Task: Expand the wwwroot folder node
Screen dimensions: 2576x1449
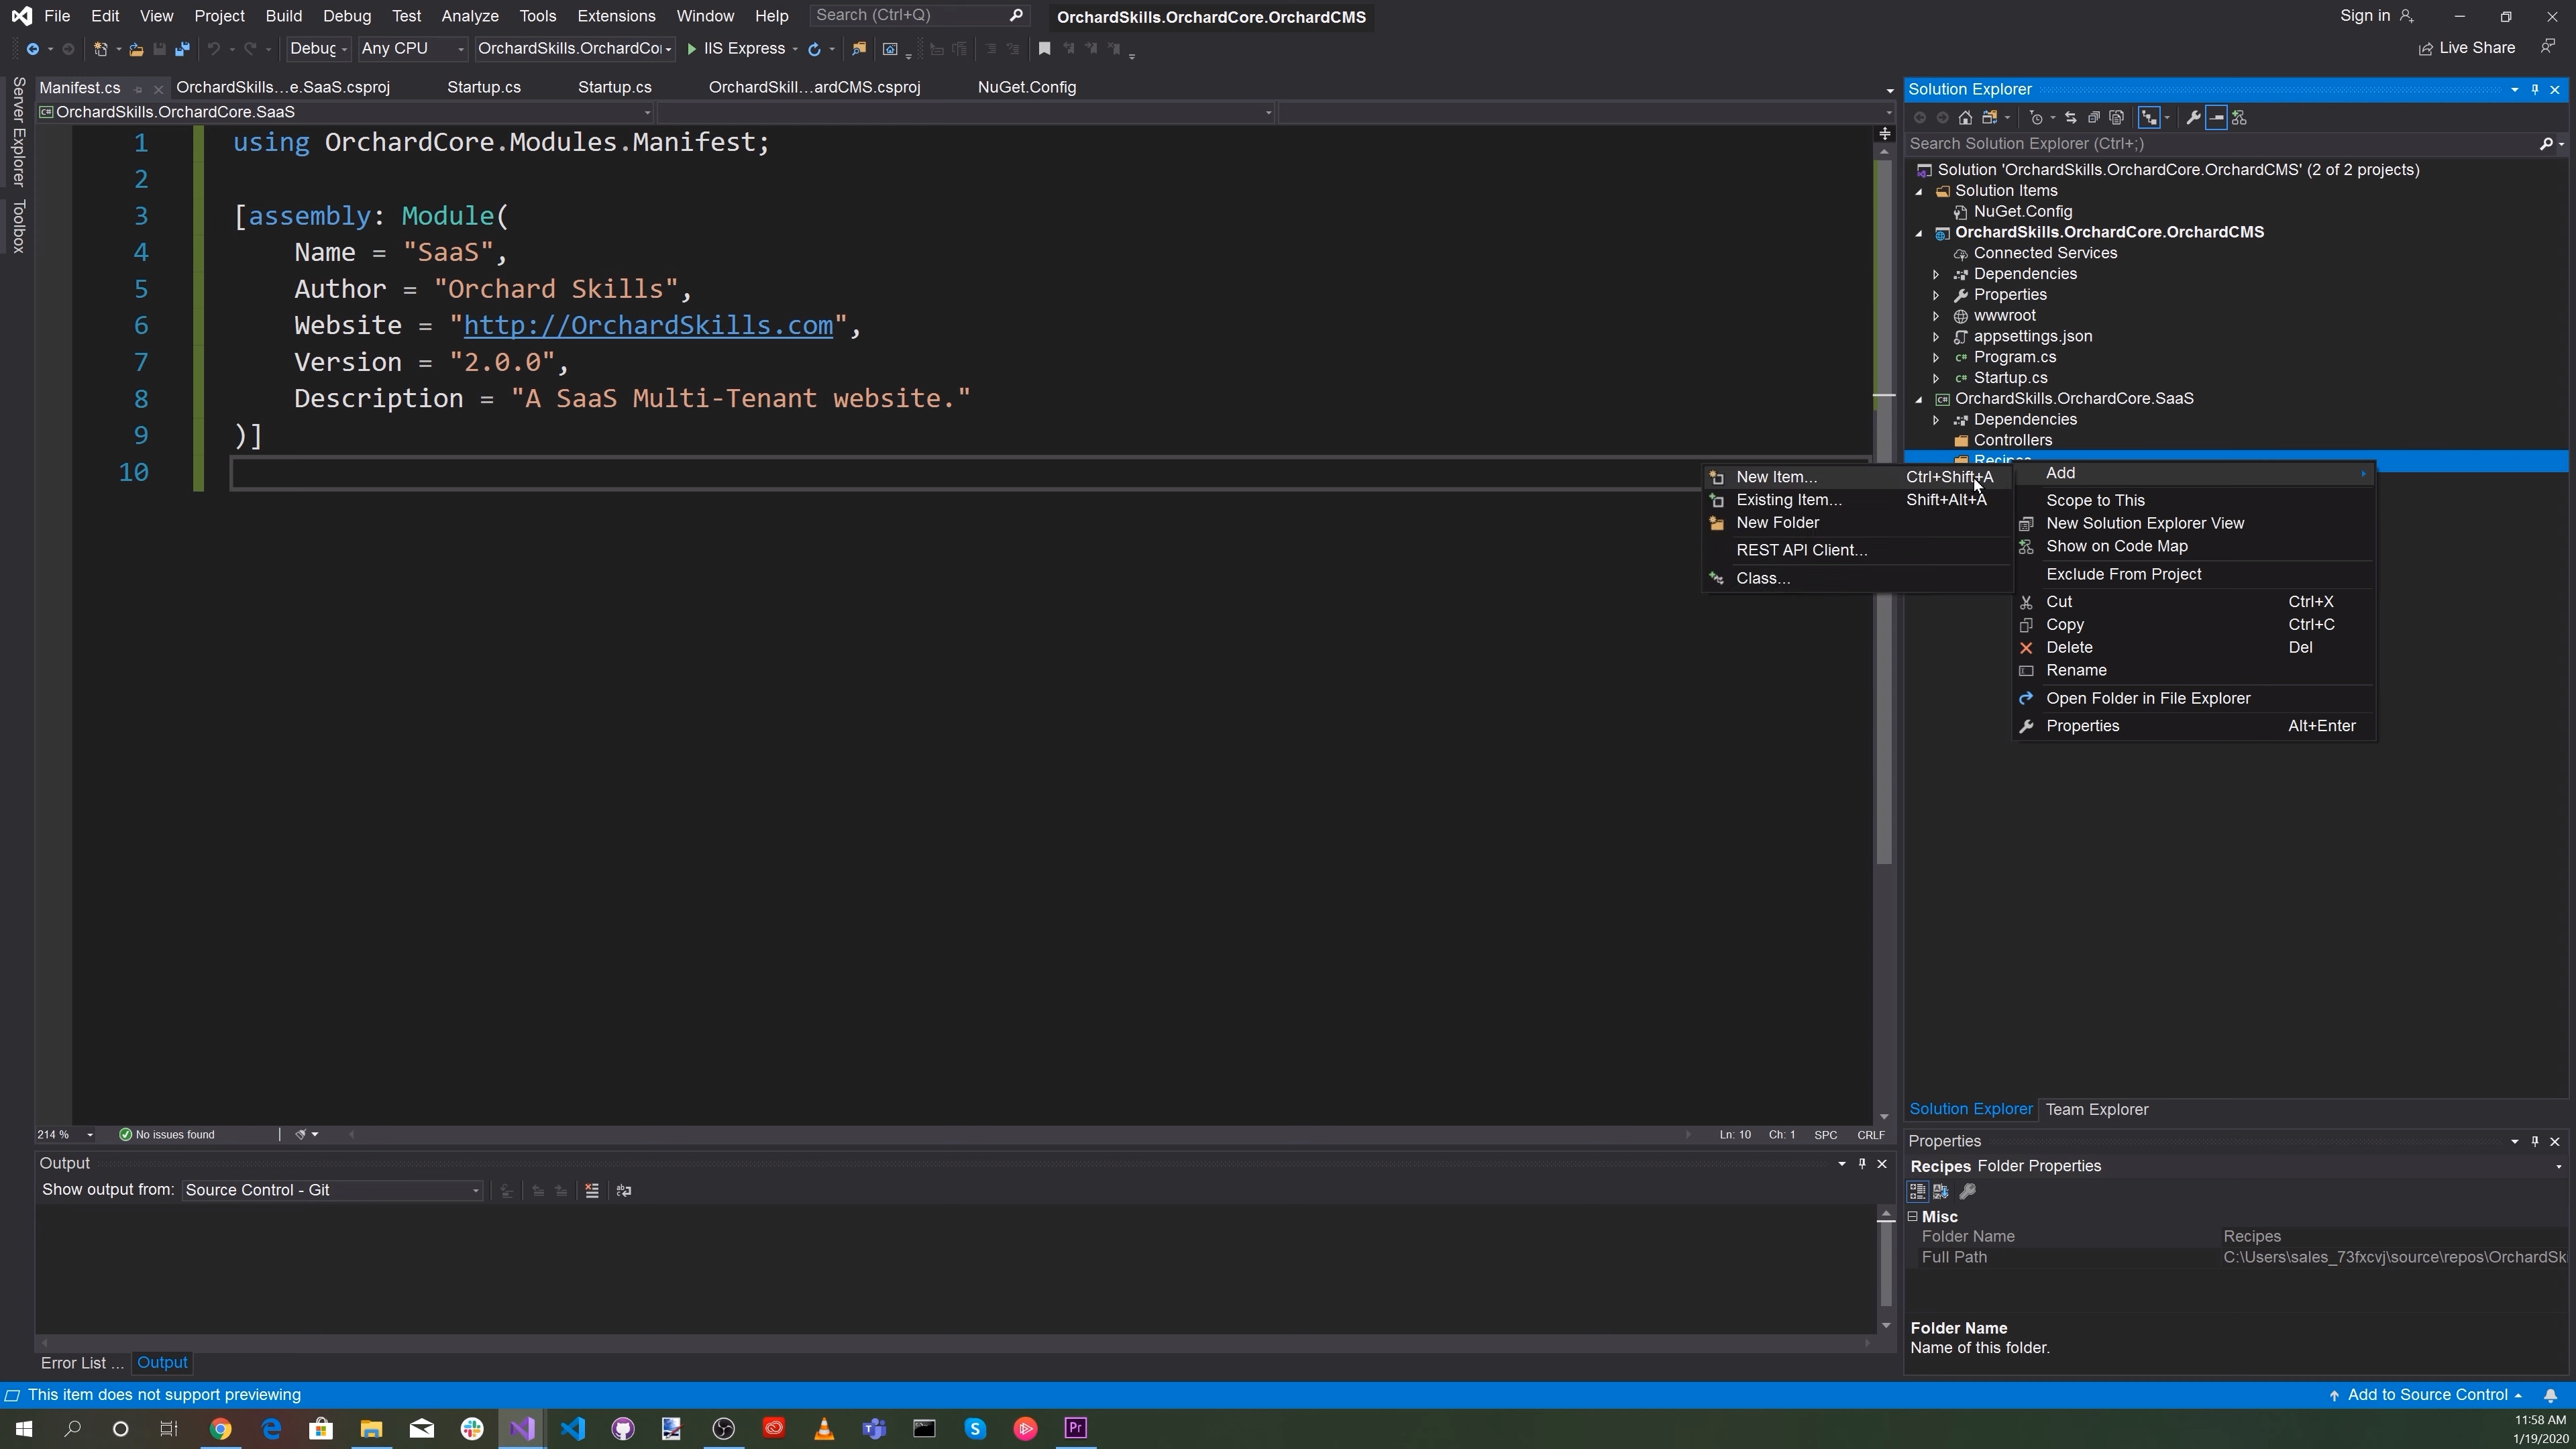Action: pos(1936,316)
